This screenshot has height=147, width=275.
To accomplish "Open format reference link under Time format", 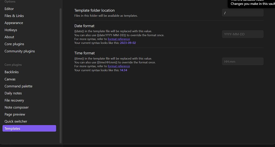I will (119, 66).
